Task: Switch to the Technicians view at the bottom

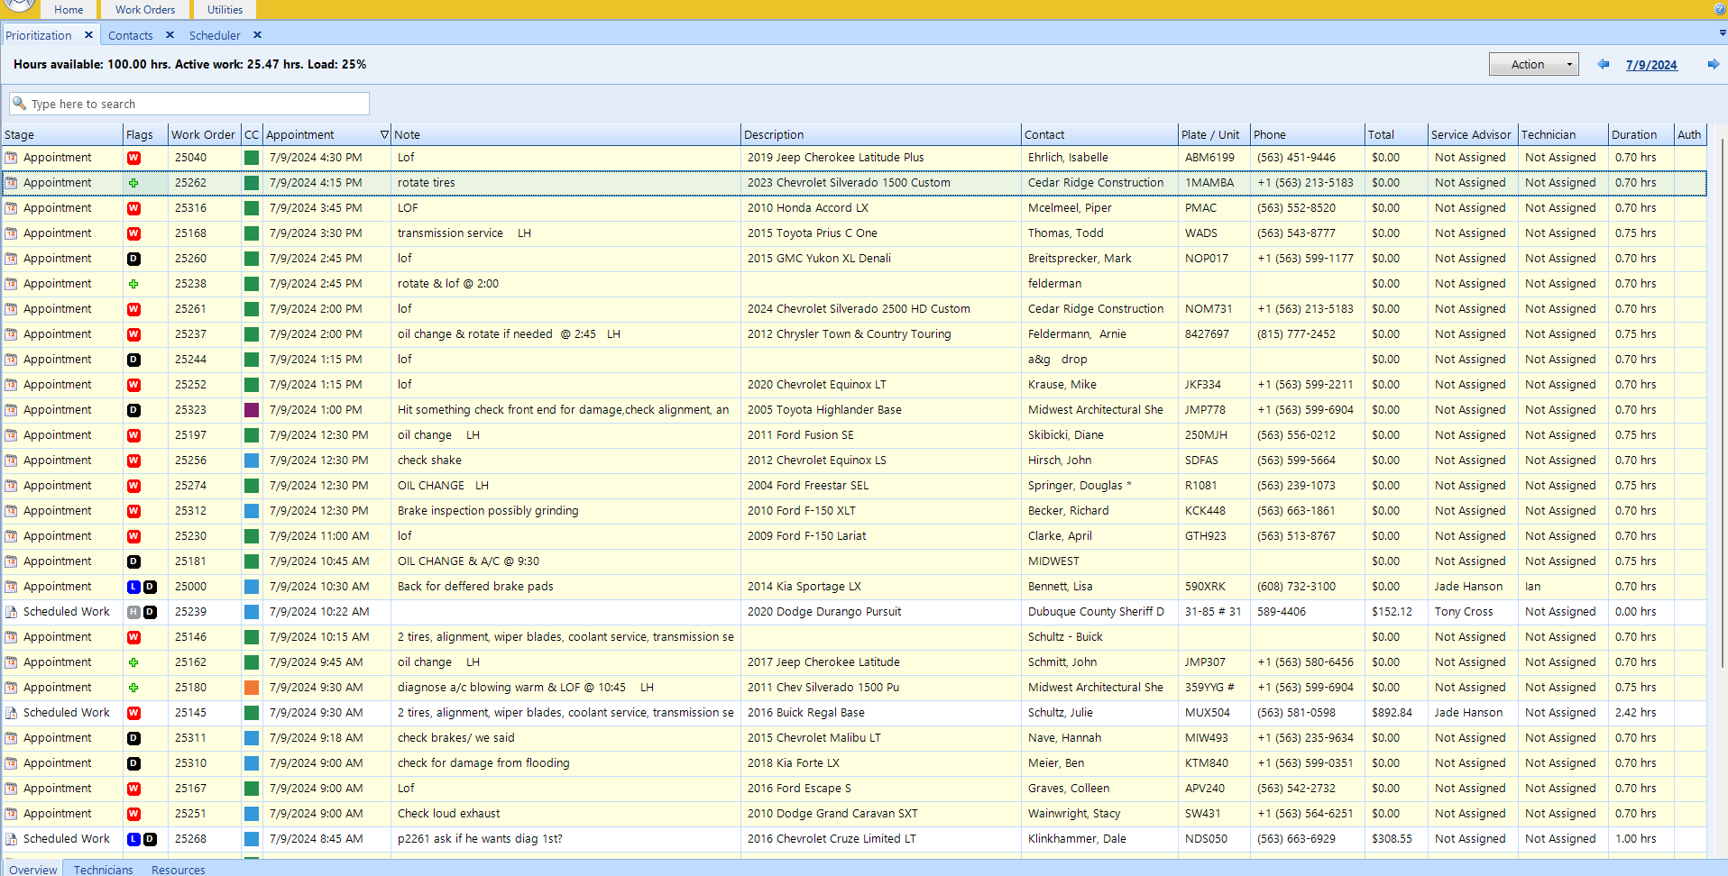Action: [103, 869]
